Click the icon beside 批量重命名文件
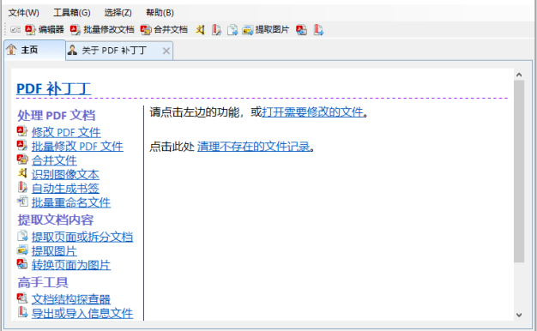The height and width of the screenshot is (331, 537). [x=22, y=202]
